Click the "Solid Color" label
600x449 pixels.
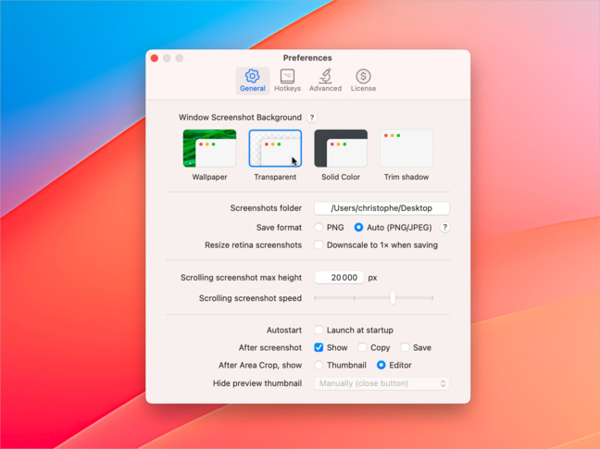click(x=341, y=177)
